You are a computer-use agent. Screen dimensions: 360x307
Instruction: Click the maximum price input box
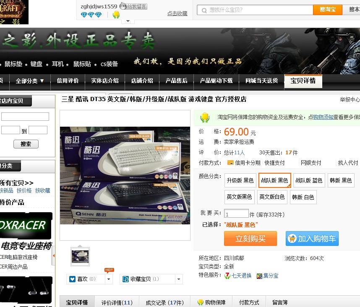38,130
